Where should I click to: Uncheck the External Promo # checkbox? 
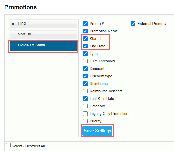tap(133, 24)
